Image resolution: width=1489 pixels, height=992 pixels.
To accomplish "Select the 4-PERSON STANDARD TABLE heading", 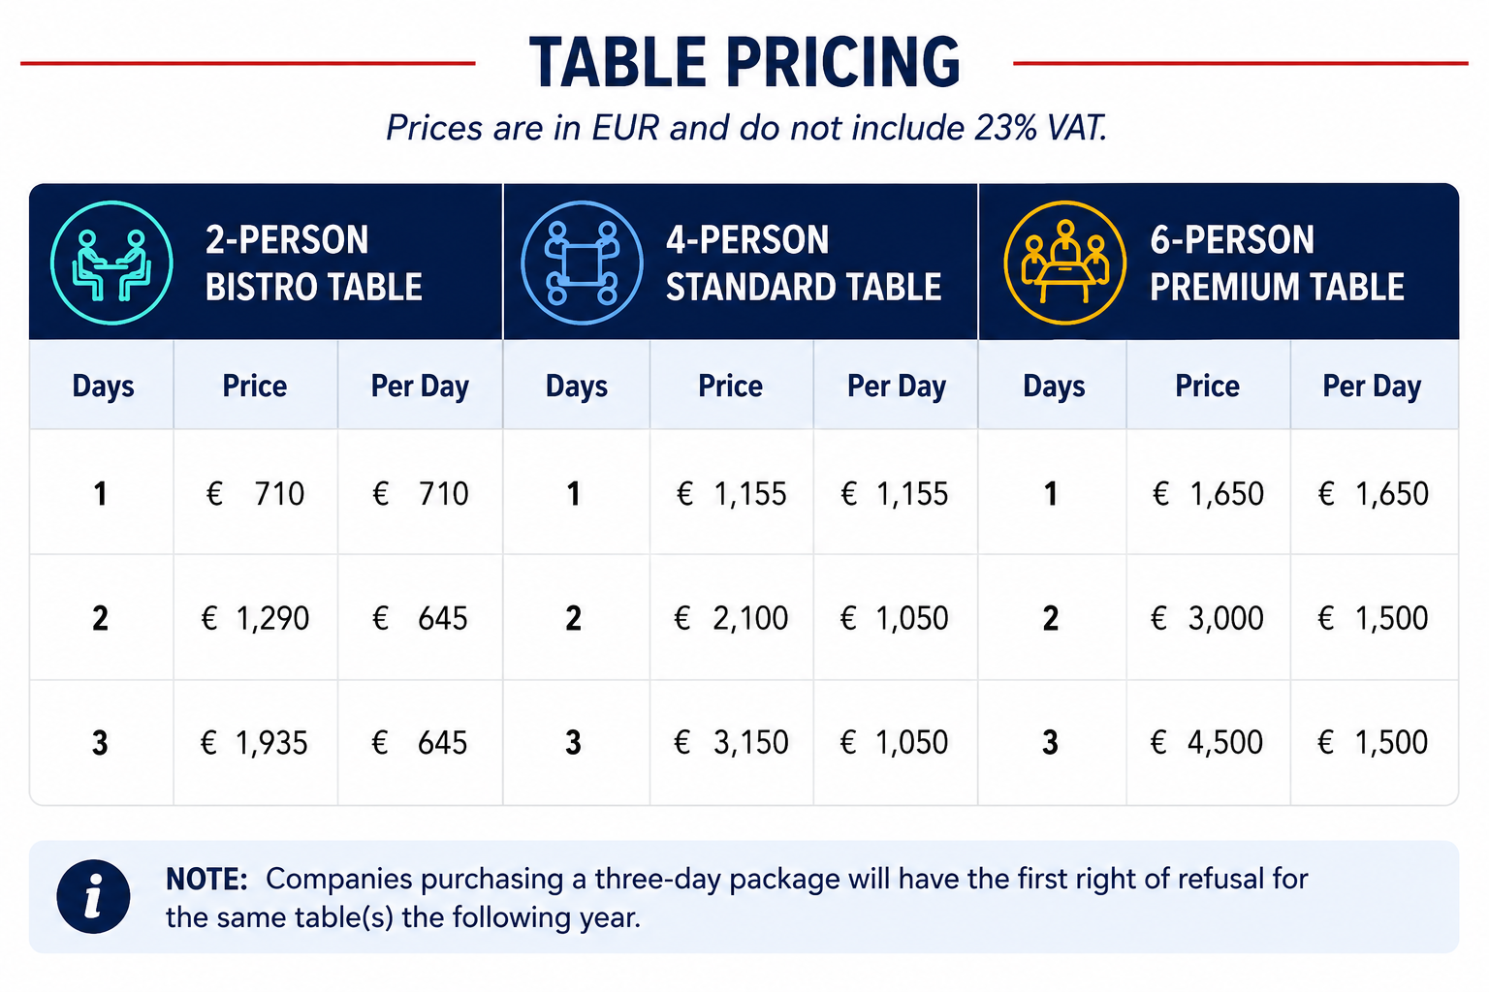I will (804, 263).
